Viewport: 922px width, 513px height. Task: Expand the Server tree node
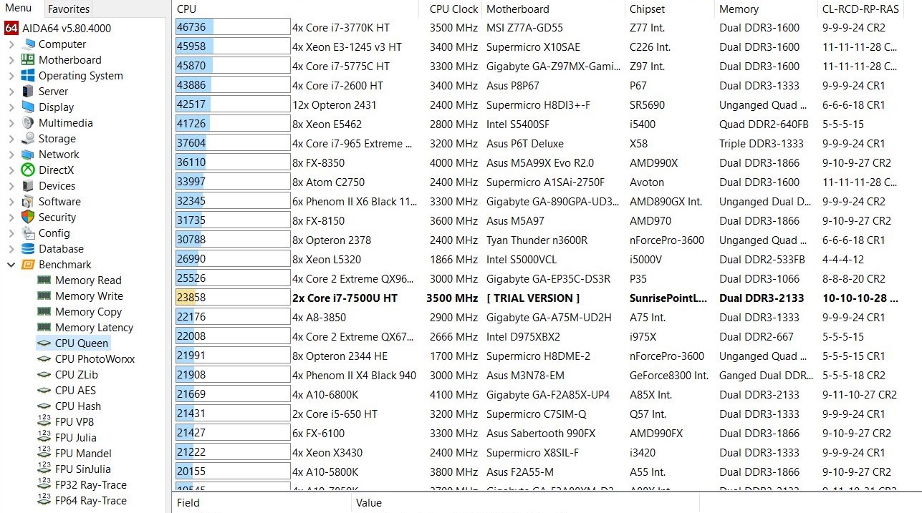pos(11,92)
